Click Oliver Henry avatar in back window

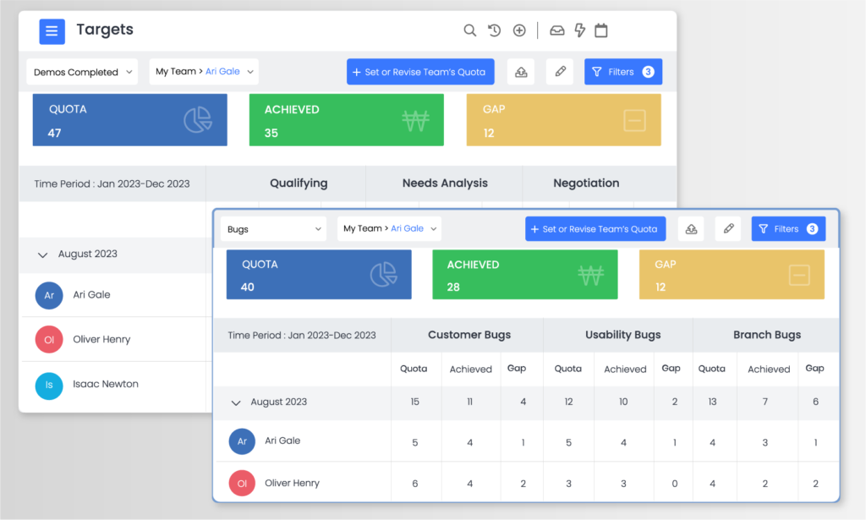click(x=49, y=340)
